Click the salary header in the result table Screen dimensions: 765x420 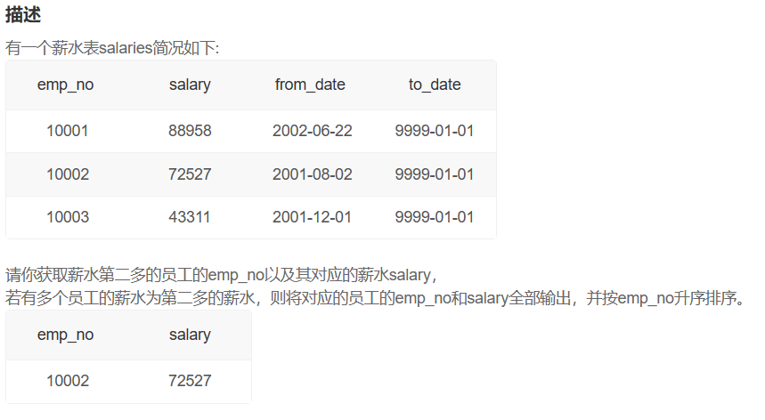[x=190, y=335]
